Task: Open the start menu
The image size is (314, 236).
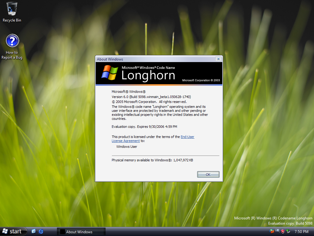Action: click(x=13, y=231)
